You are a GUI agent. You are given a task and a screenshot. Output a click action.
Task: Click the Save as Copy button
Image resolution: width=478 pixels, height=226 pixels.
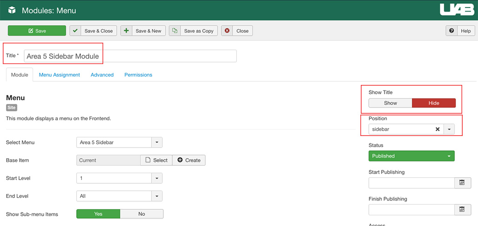point(193,31)
